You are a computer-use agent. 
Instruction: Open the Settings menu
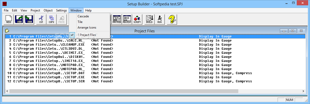point(61,10)
